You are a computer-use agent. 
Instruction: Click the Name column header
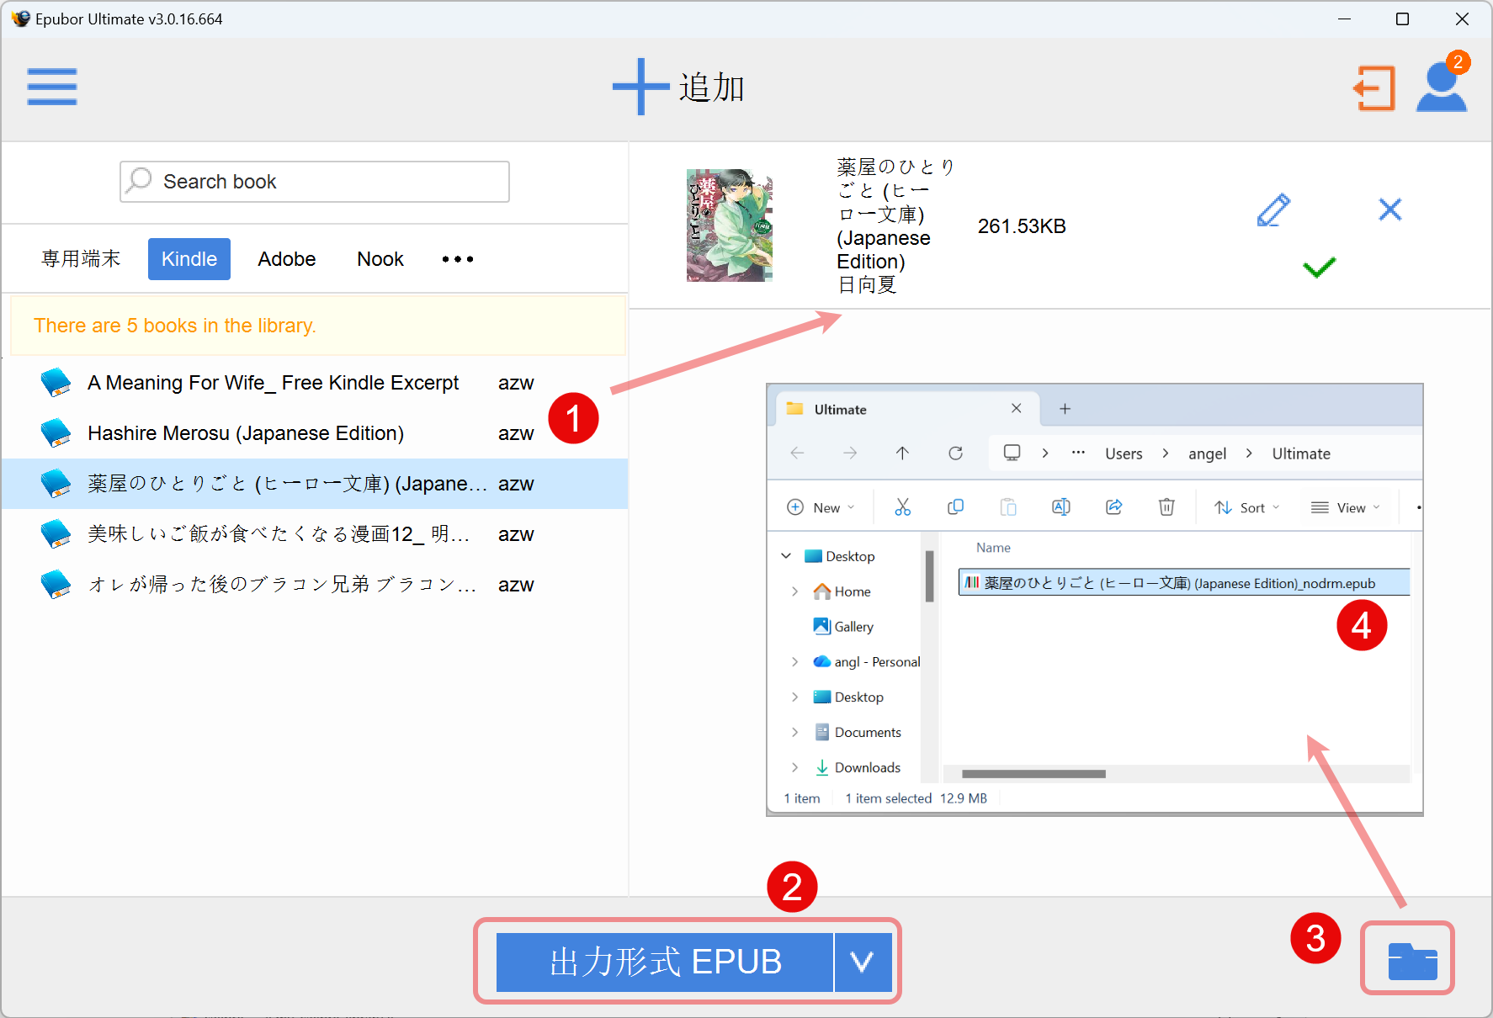(993, 548)
